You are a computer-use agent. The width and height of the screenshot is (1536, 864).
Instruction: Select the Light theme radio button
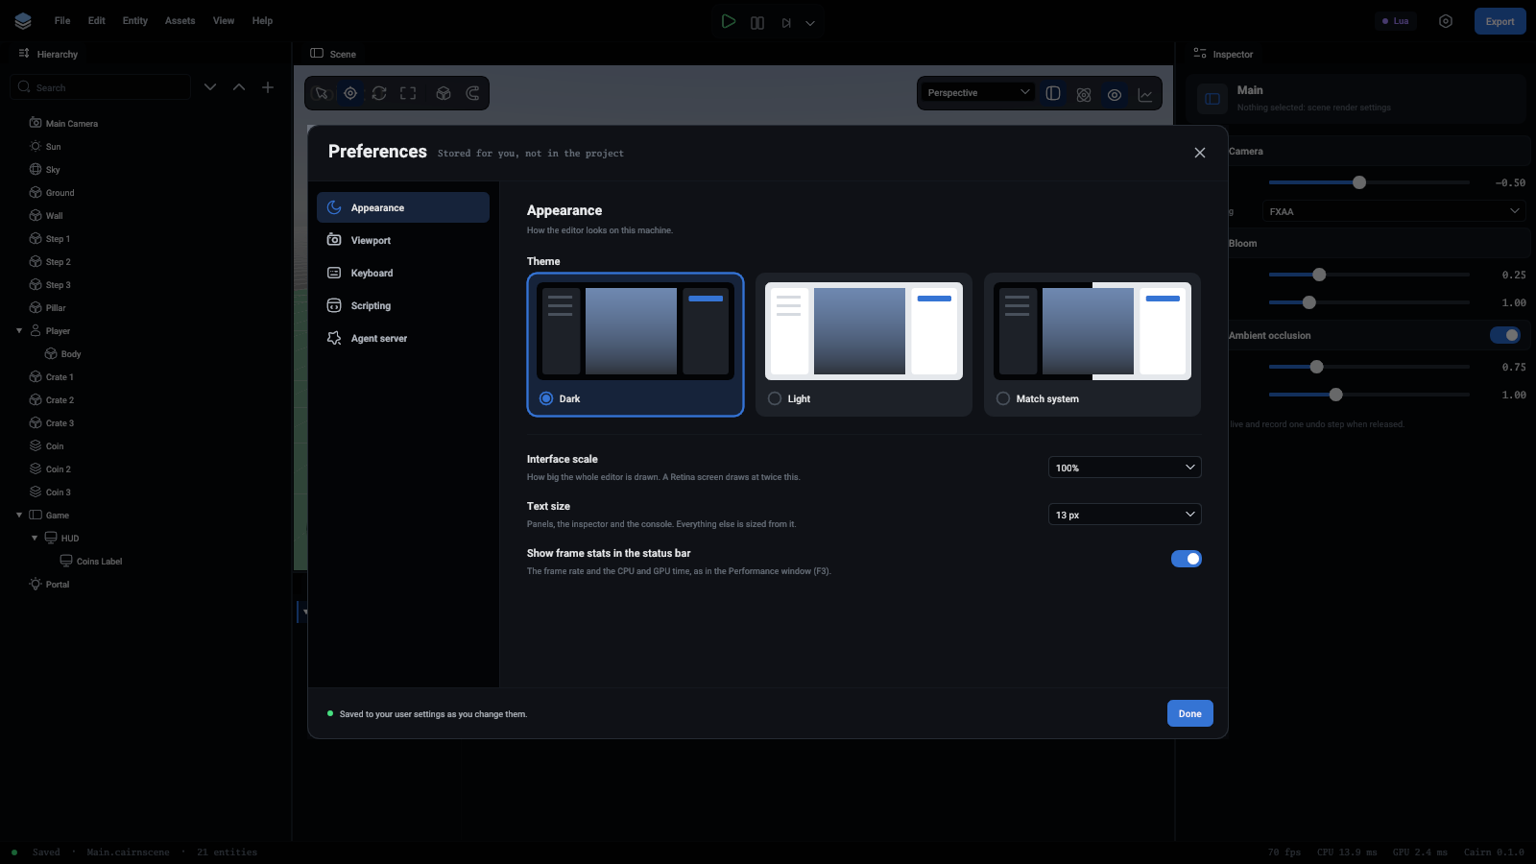pyautogui.click(x=775, y=398)
